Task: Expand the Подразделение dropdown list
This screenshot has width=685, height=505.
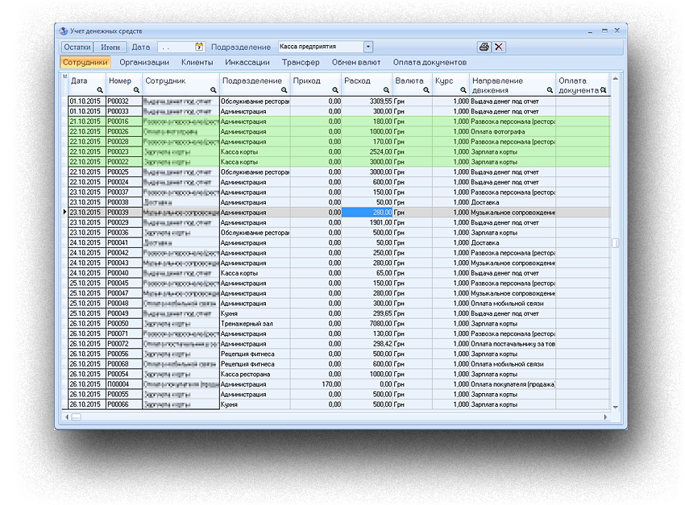Action: [x=368, y=48]
